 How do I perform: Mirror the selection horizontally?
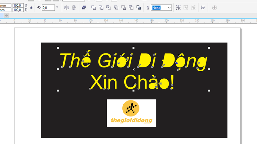66,8
